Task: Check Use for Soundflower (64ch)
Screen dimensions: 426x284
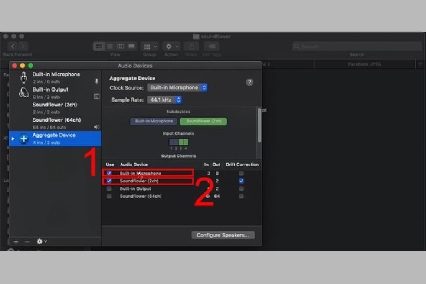Action: coord(109,196)
